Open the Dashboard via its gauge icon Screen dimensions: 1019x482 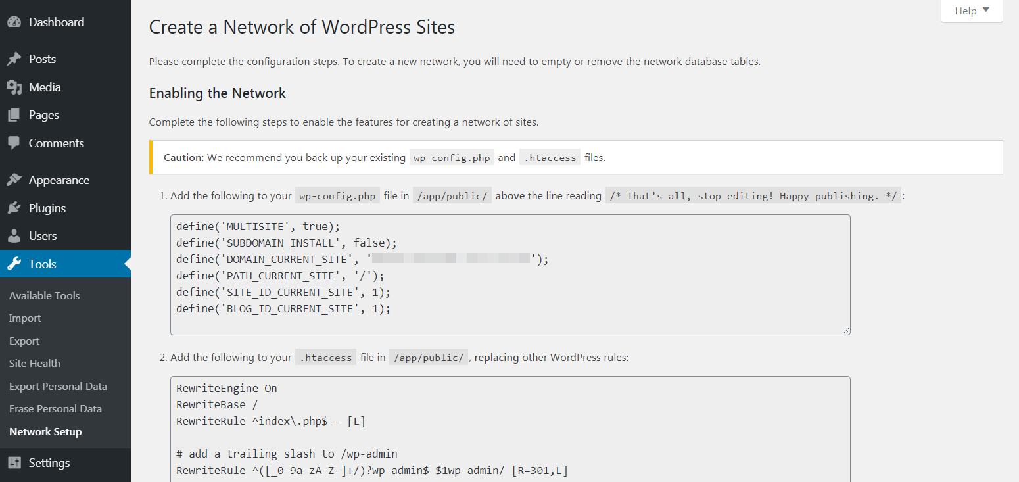pos(14,22)
